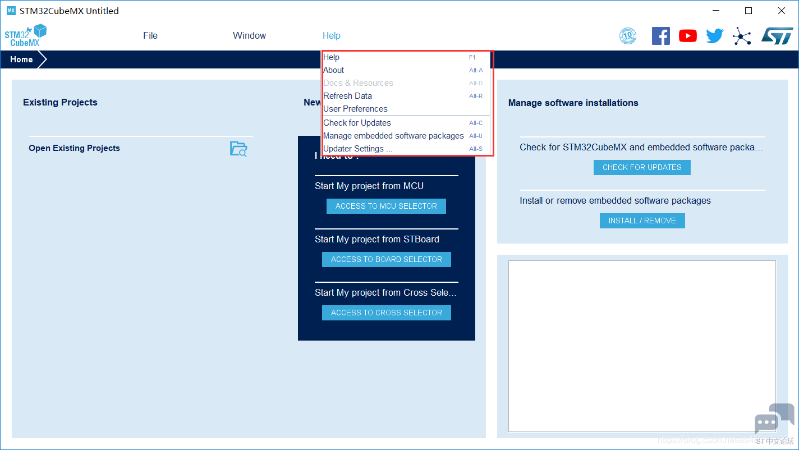Click Open Existing Projects label
799x450 pixels.
(x=74, y=148)
